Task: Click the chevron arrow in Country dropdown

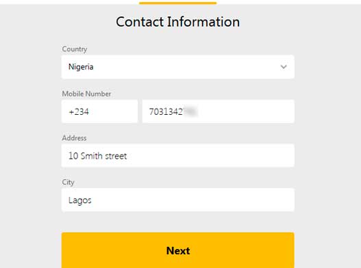Action: [x=284, y=67]
